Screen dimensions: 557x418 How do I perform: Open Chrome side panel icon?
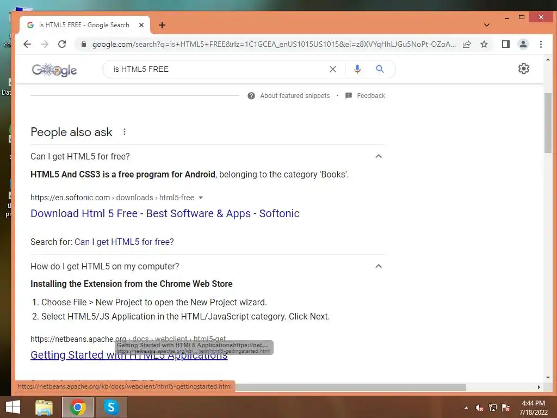coord(505,44)
